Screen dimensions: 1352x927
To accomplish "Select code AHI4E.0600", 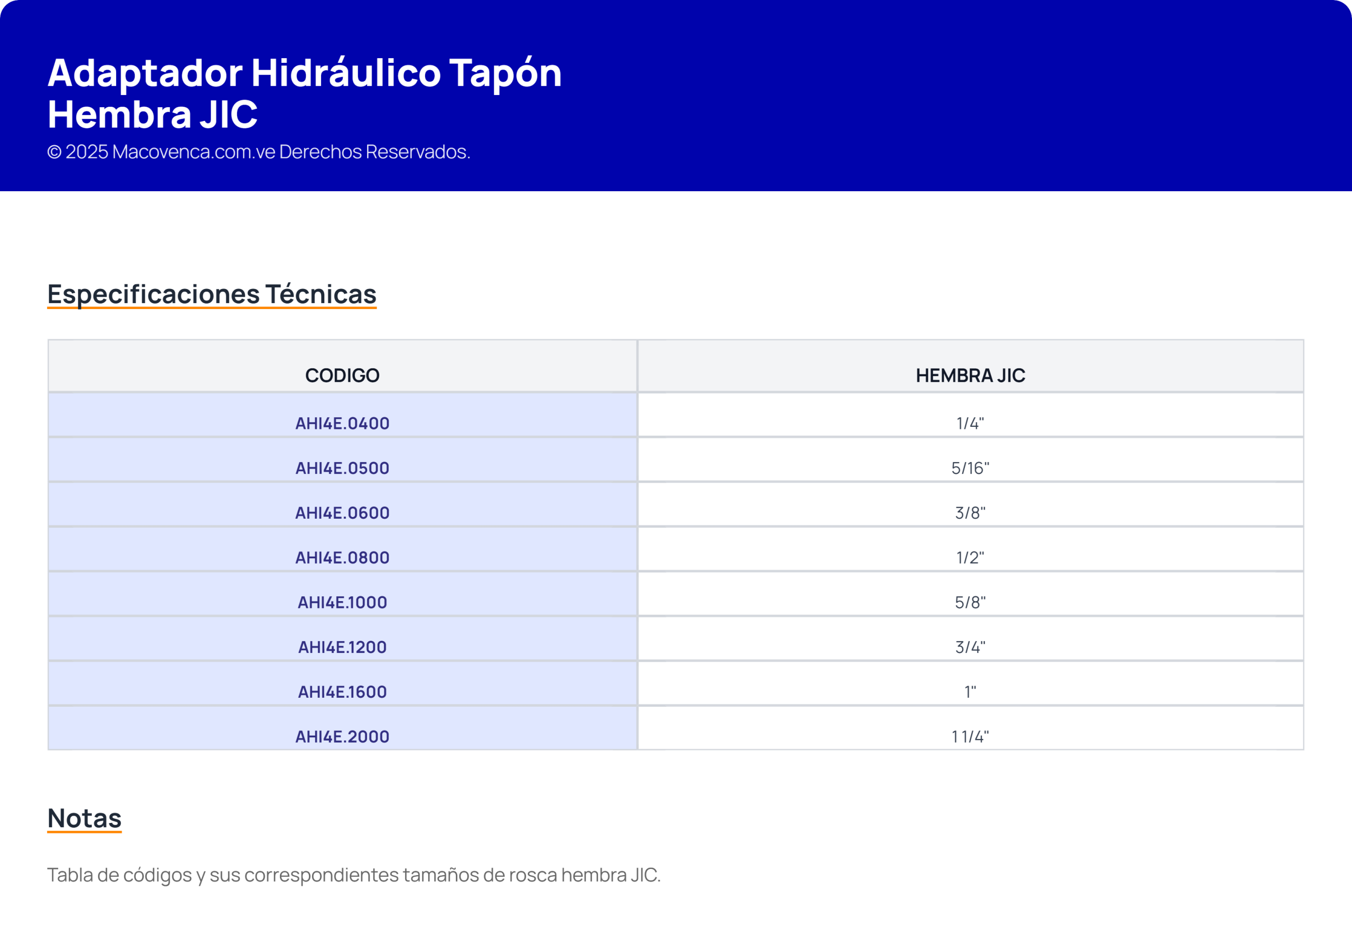I will [x=342, y=513].
